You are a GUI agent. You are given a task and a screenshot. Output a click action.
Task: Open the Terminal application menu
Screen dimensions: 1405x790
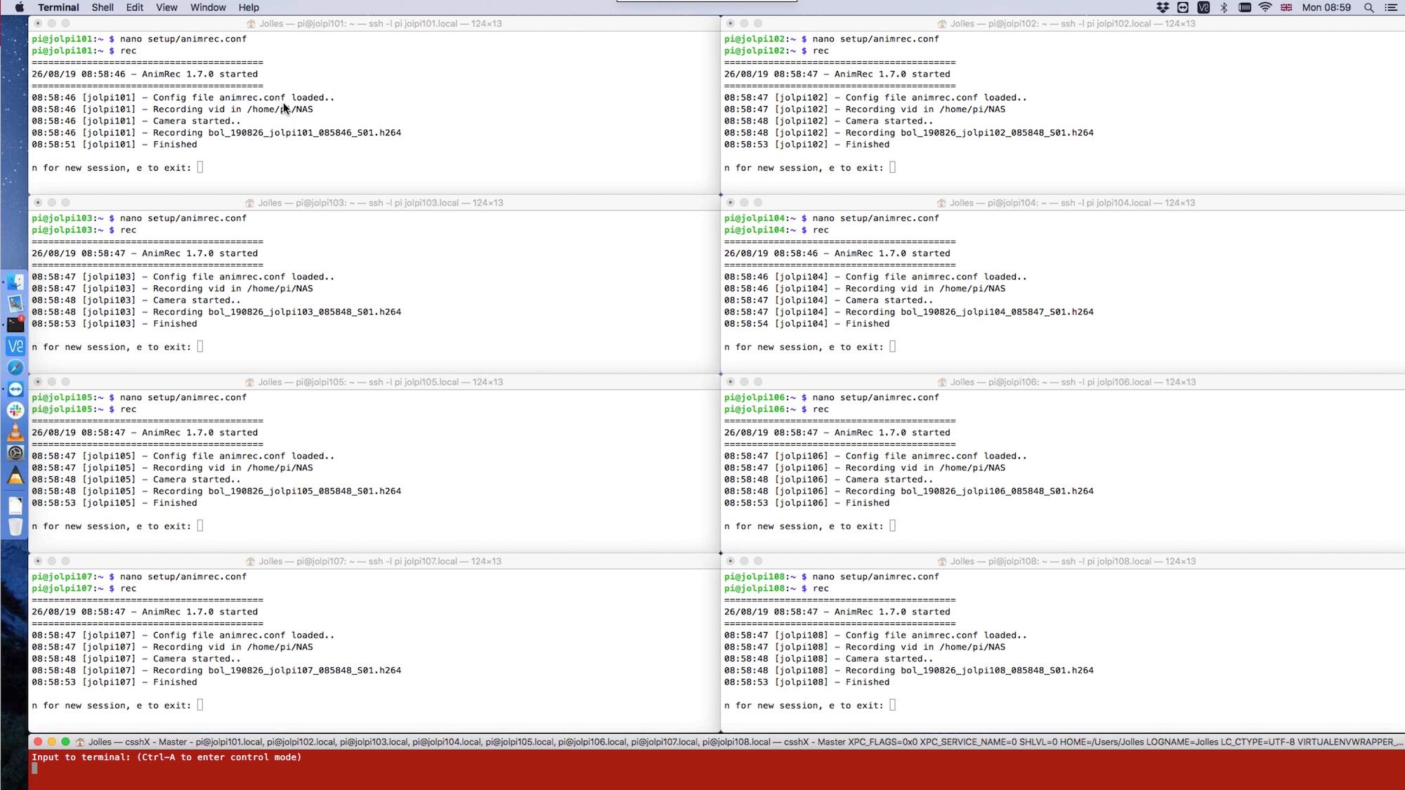tap(58, 7)
